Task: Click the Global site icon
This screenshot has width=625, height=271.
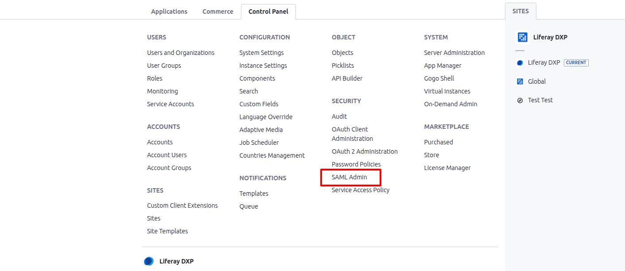Action: [x=520, y=81]
